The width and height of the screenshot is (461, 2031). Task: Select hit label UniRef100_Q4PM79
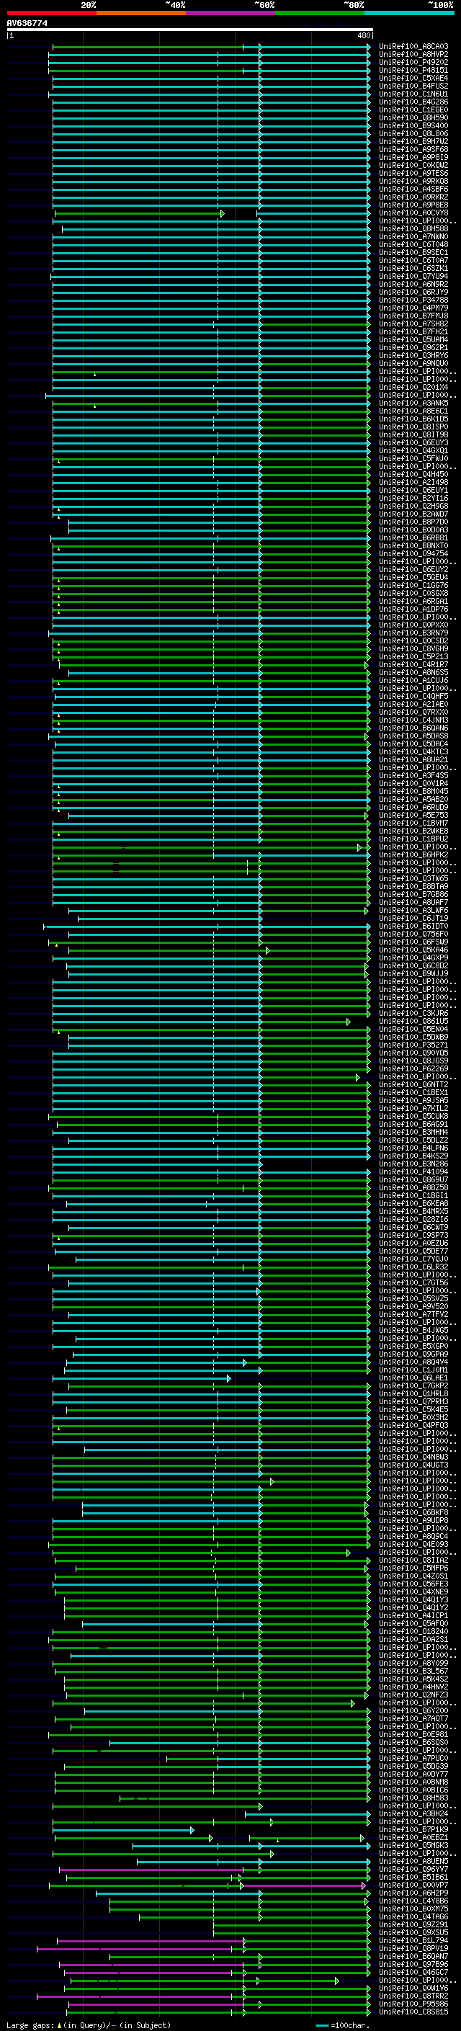pyautogui.click(x=413, y=308)
